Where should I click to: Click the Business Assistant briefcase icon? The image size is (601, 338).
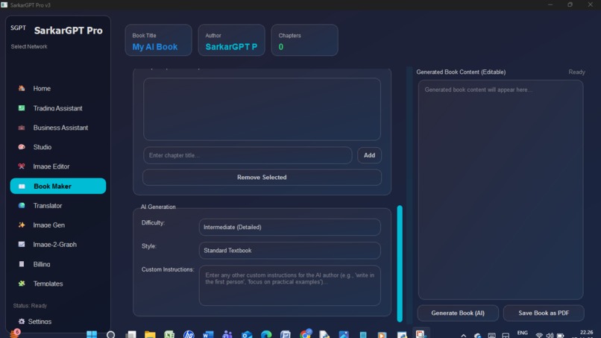point(22,128)
